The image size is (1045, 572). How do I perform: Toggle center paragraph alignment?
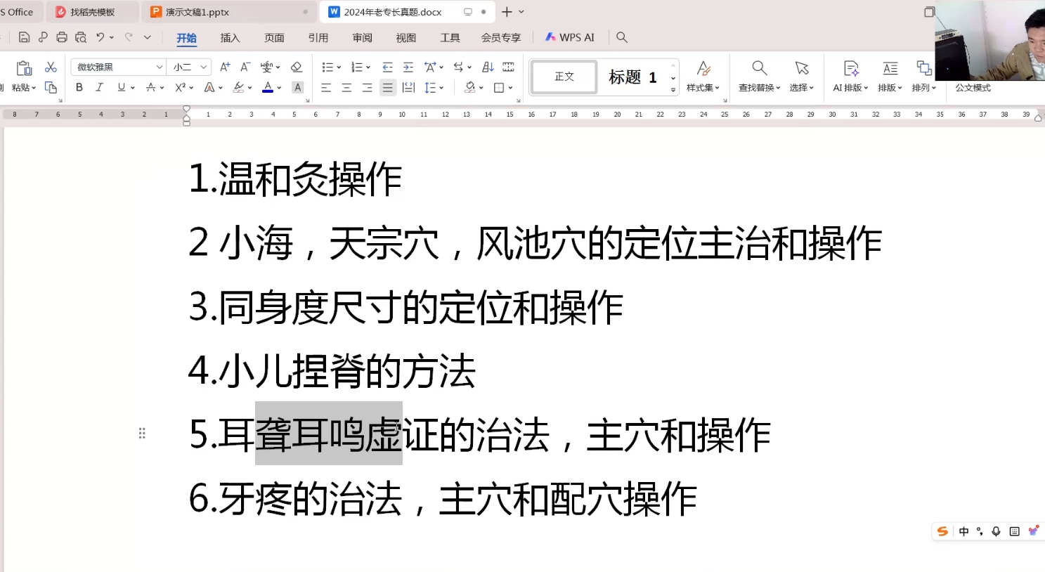[345, 87]
